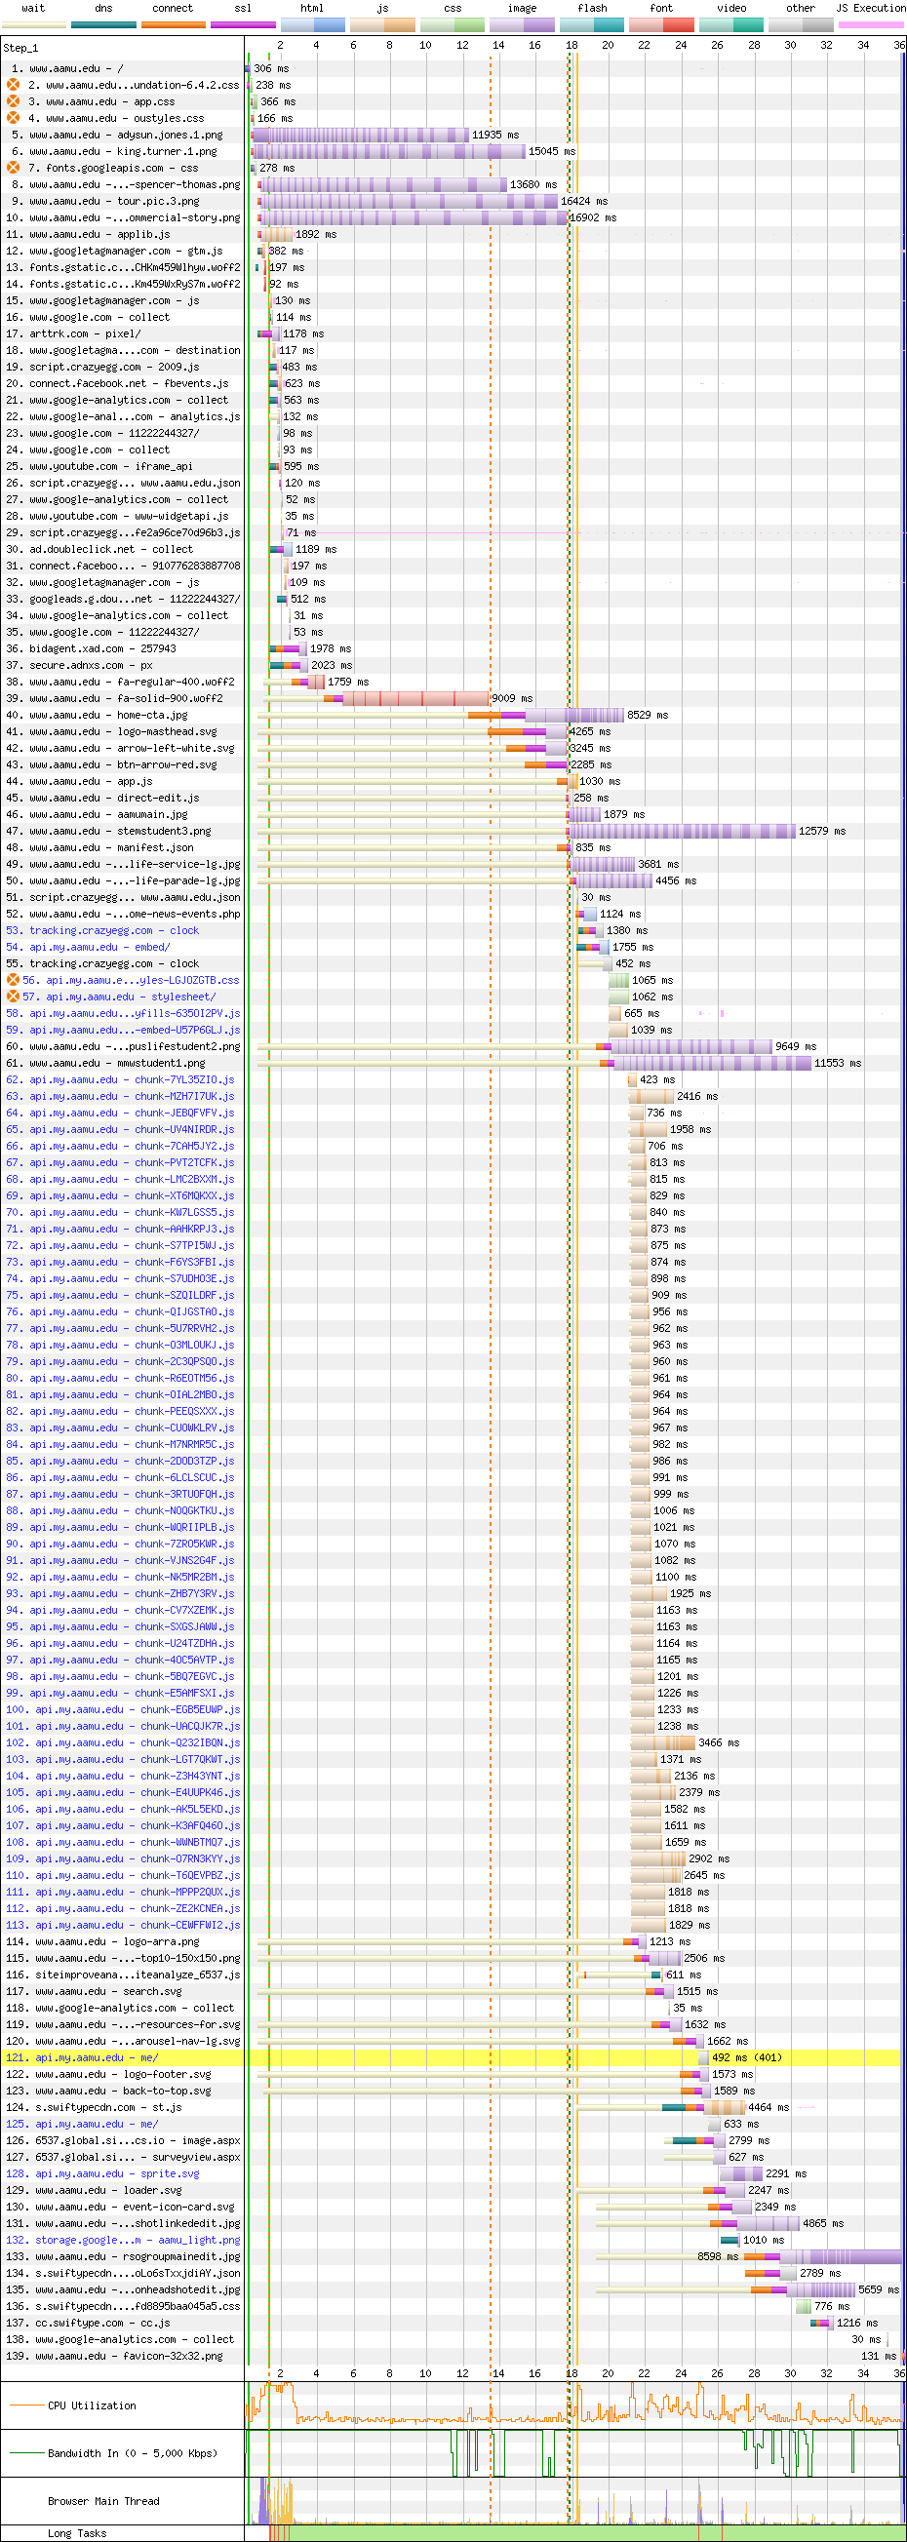Viewport: 907px width, 2542px height.
Task: Click the 12579 ms timing label on row 47
Action: point(822,832)
